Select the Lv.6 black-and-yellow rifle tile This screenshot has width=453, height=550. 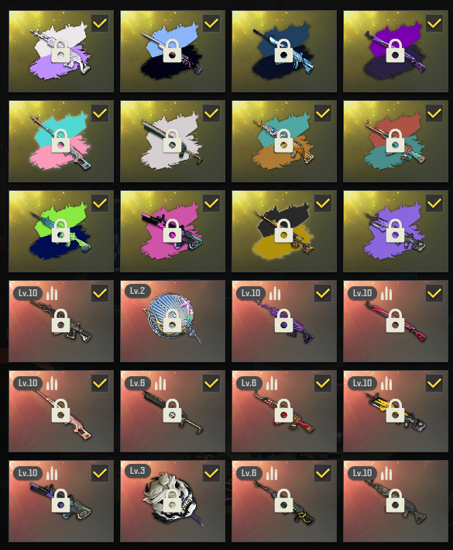coord(284,501)
